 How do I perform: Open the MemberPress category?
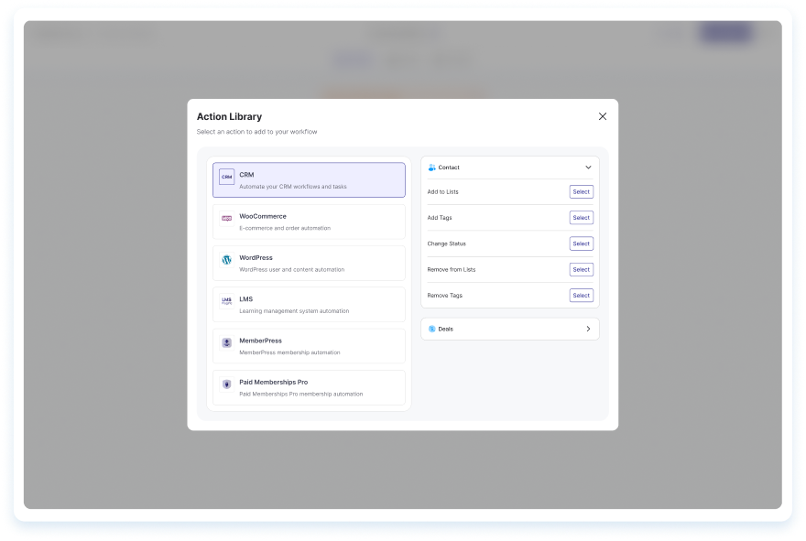coord(309,346)
